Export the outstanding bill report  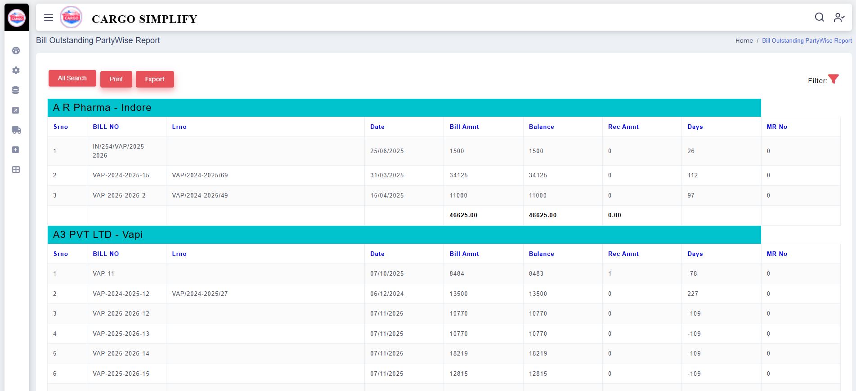point(155,79)
